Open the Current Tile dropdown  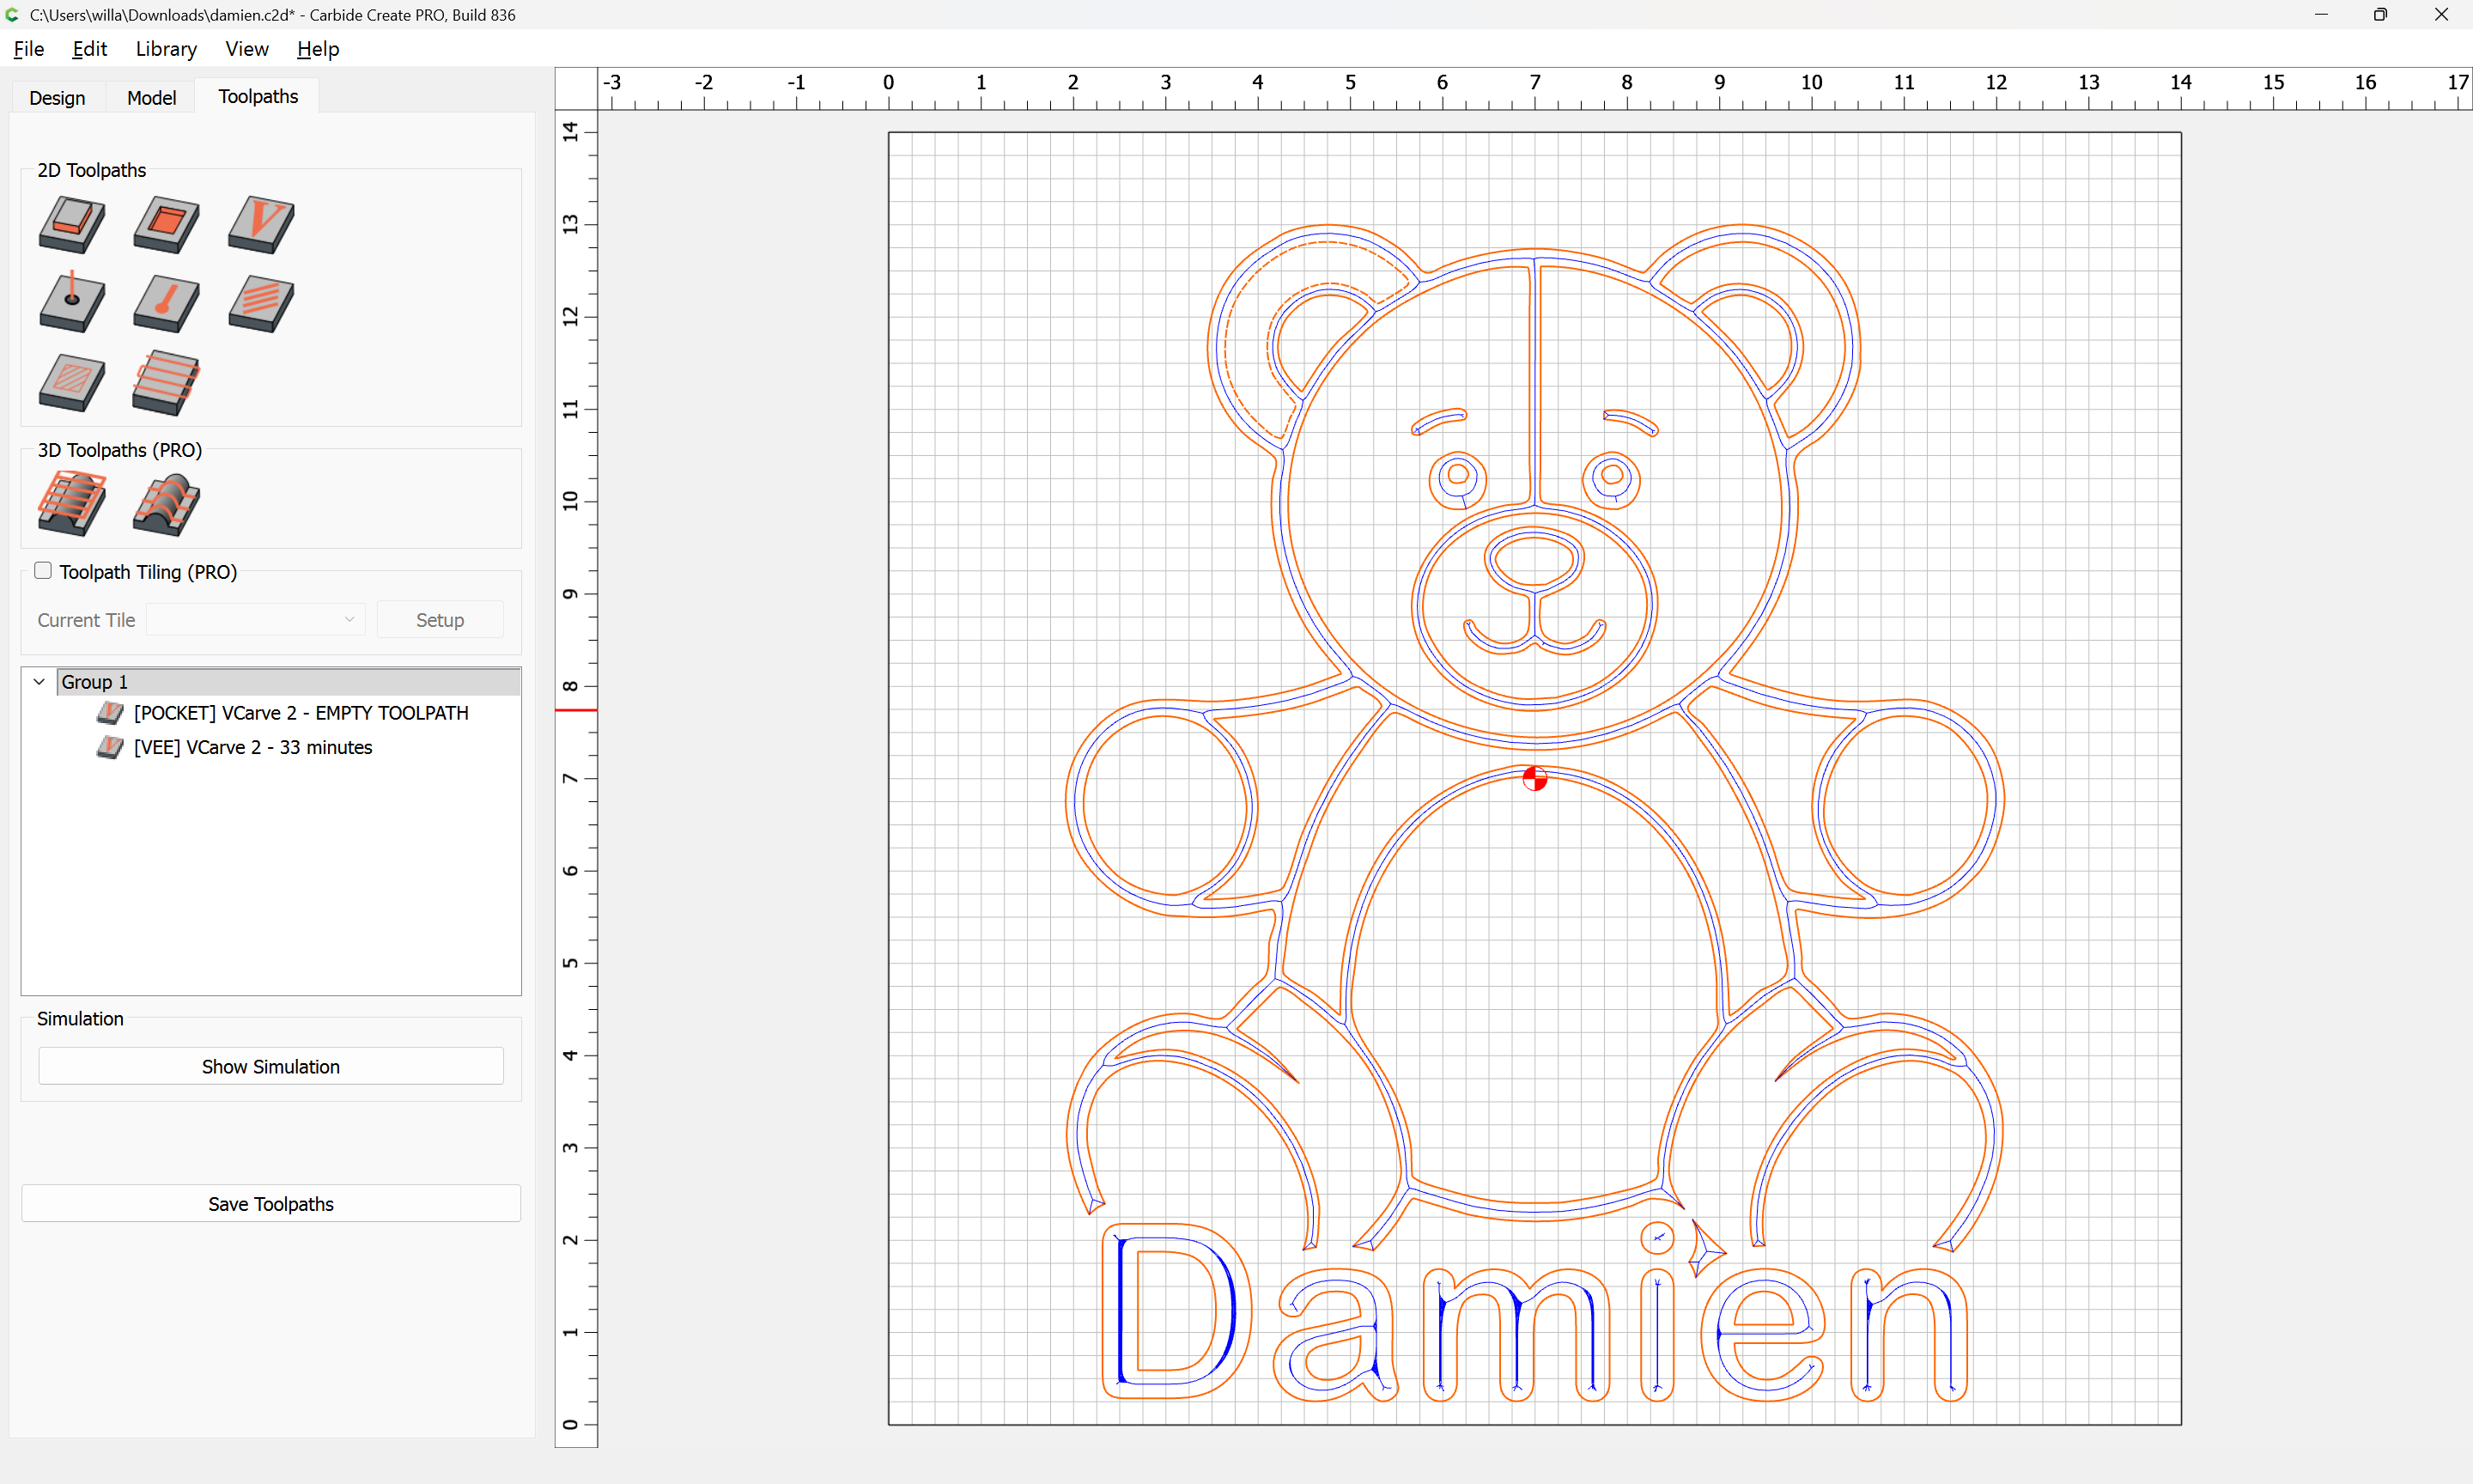pyautogui.click(x=255, y=620)
